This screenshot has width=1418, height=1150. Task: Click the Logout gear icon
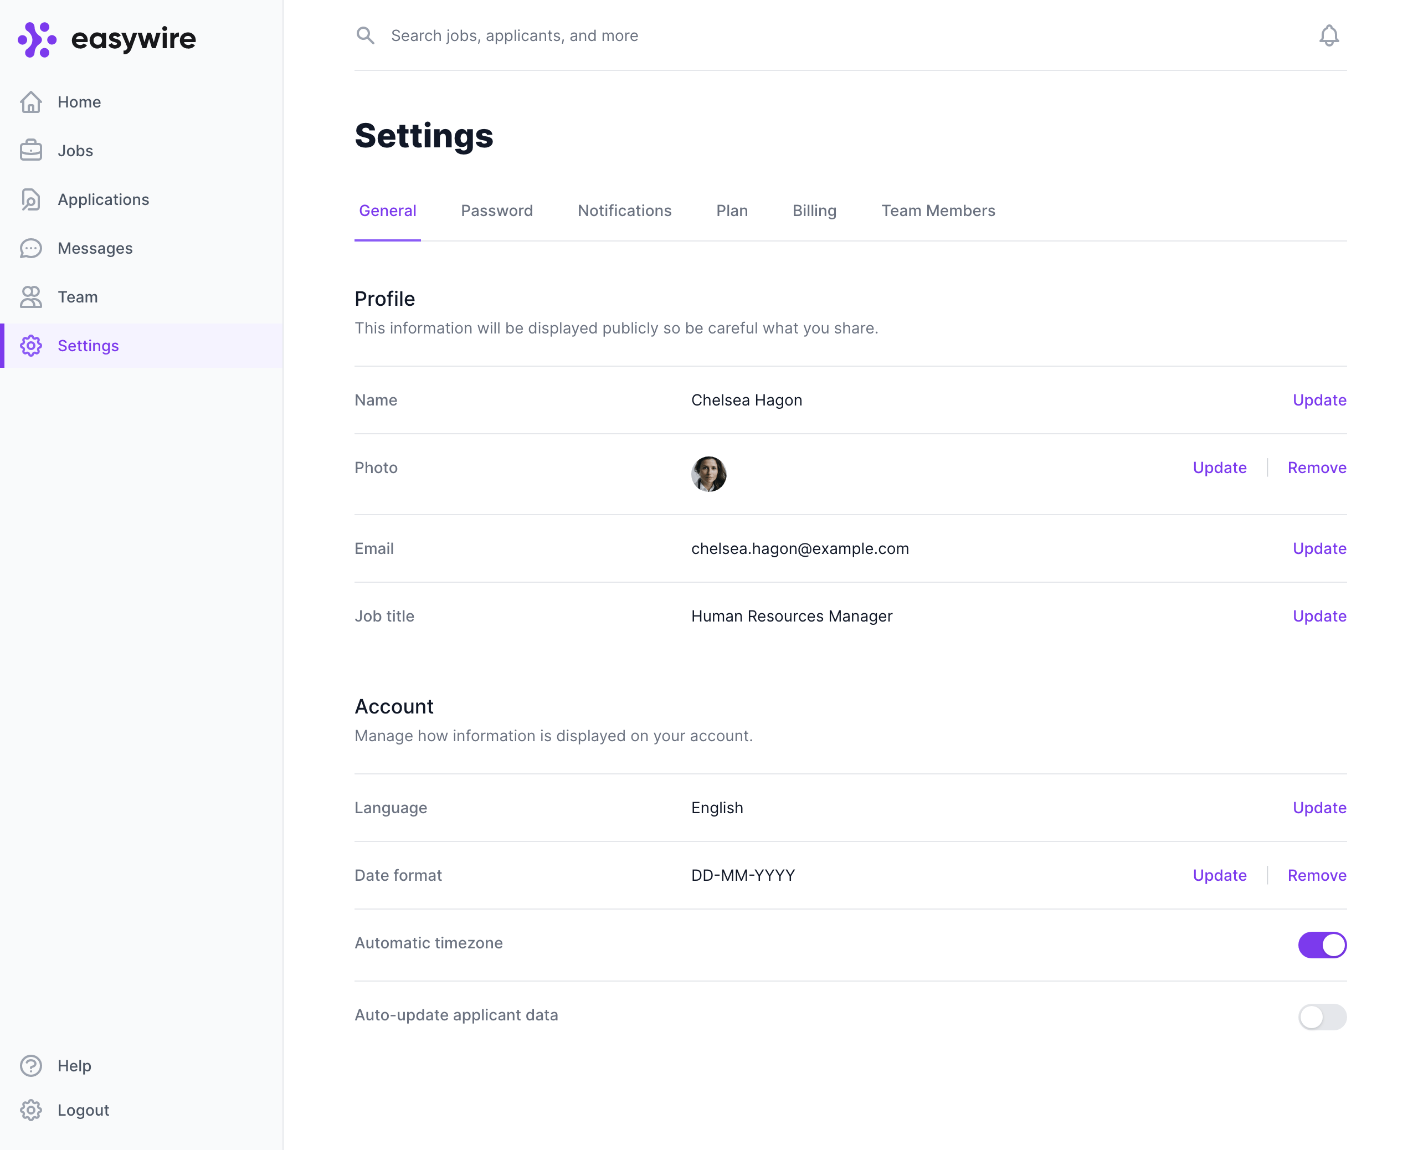coord(30,1110)
